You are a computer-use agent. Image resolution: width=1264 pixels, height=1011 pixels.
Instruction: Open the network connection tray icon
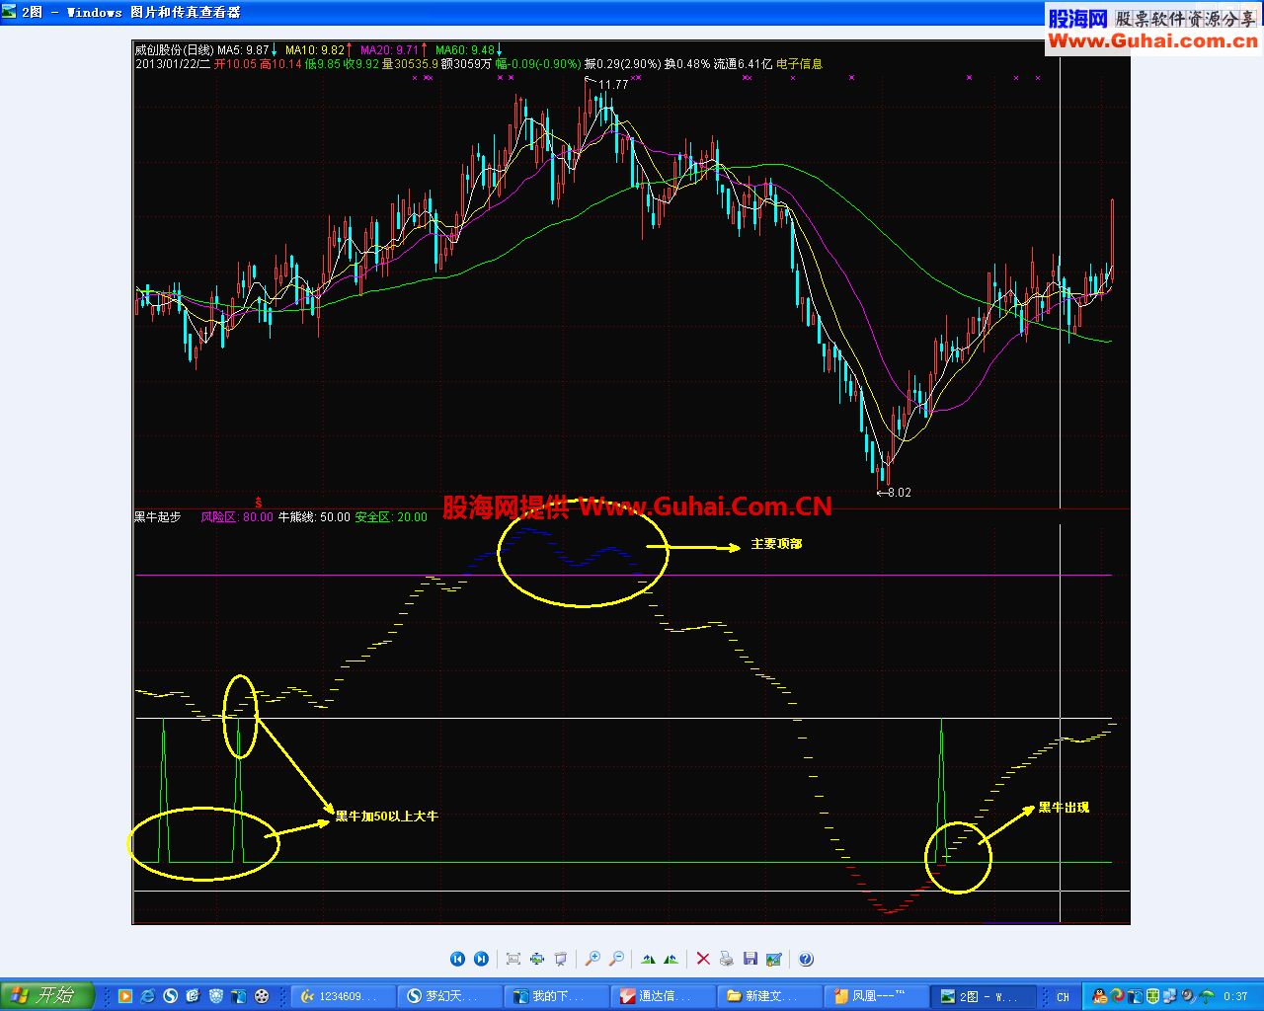click(1170, 996)
